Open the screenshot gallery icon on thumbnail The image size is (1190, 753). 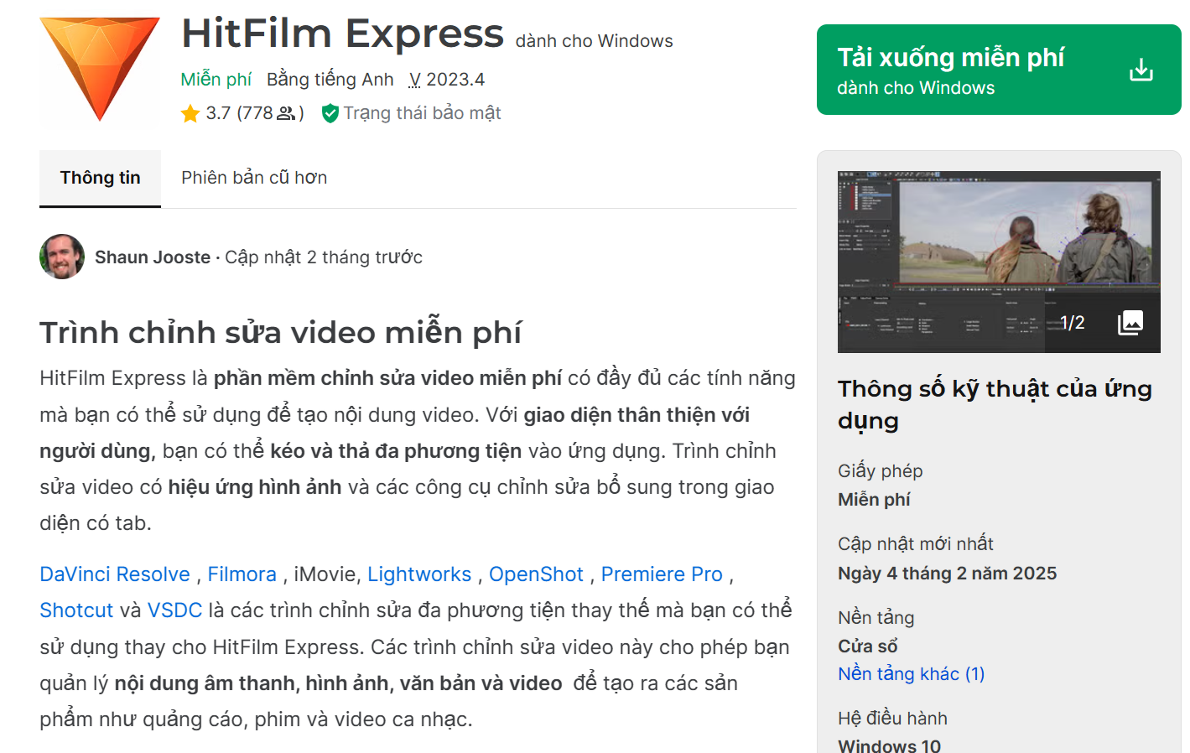coord(1130,323)
